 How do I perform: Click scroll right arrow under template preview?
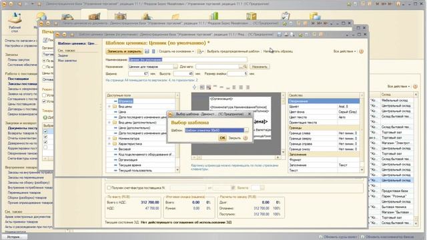point(278,157)
